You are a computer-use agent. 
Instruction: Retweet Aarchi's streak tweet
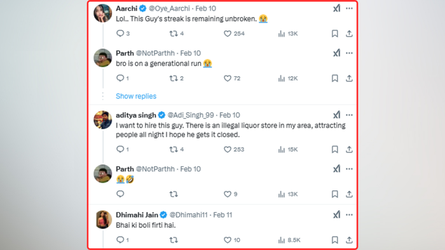174,34
